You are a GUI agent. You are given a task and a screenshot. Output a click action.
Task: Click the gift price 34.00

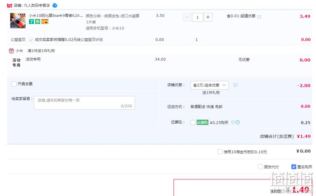coord(160,59)
